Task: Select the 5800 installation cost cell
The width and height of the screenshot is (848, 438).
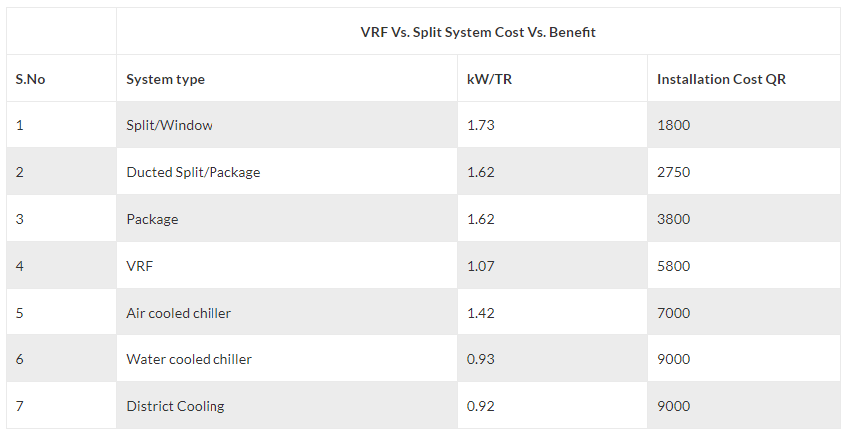Action: tap(673, 266)
